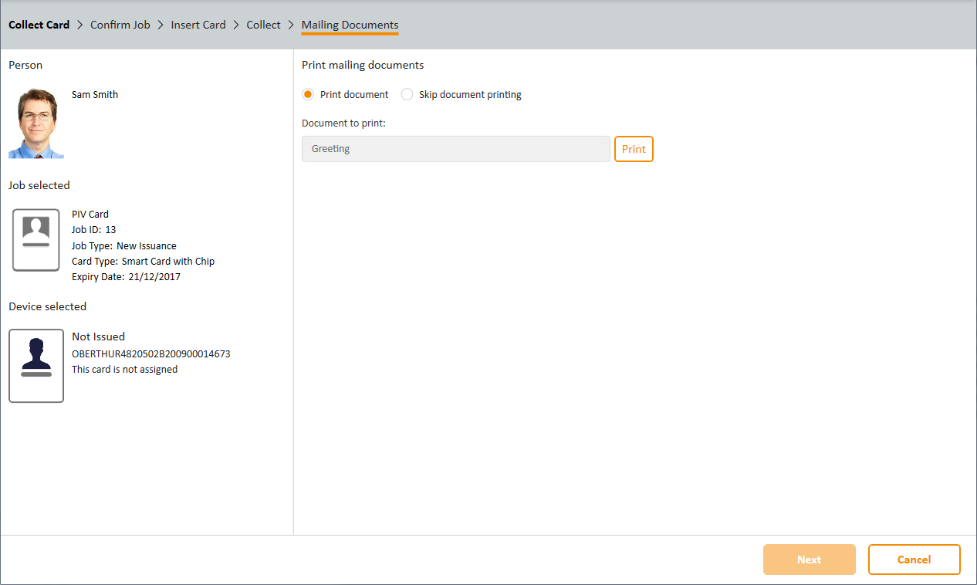Click the PIV Card job icon

(x=35, y=240)
